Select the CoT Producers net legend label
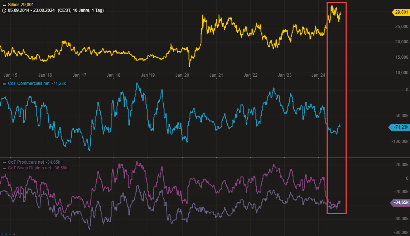Image resolution: width=410 pixels, height=236 pixels. click(x=34, y=162)
